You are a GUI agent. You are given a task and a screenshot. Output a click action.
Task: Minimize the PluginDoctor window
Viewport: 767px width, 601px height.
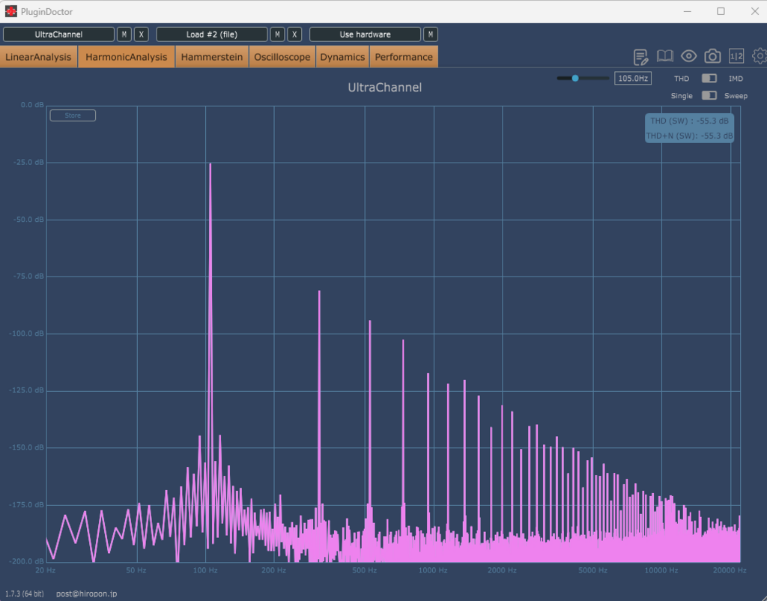(688, 11)
